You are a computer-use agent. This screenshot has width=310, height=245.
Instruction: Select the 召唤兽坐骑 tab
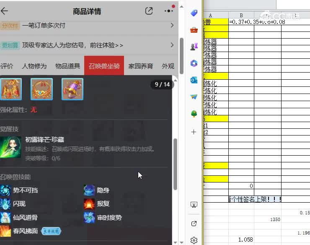[x=104, y=66]
